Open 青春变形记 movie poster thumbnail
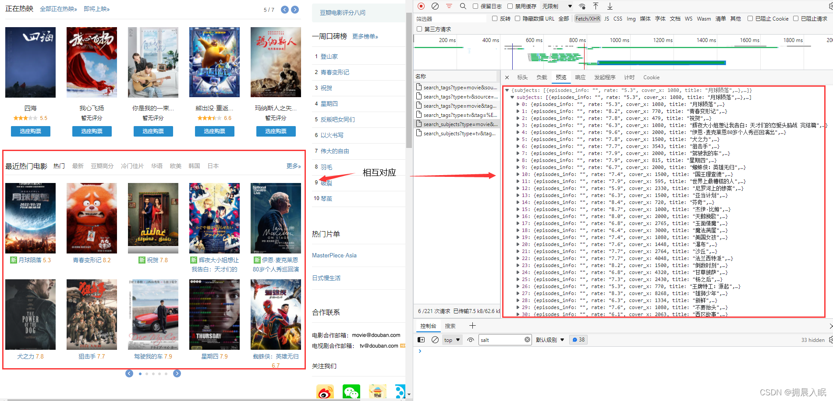 [x=92, y=218]
